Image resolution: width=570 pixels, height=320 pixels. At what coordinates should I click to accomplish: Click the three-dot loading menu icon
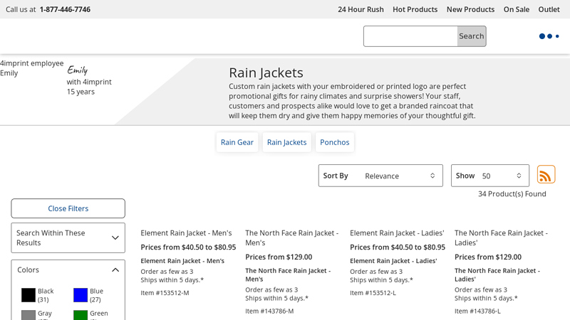[549, 36]
